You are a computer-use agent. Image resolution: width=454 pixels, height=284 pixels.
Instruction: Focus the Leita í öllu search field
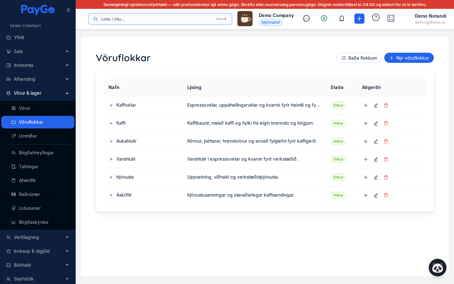[x=160, y=19]
